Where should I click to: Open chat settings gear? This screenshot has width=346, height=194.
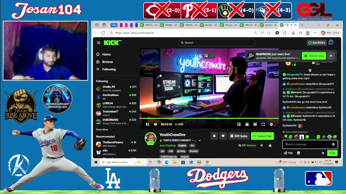tap(323, 153)
